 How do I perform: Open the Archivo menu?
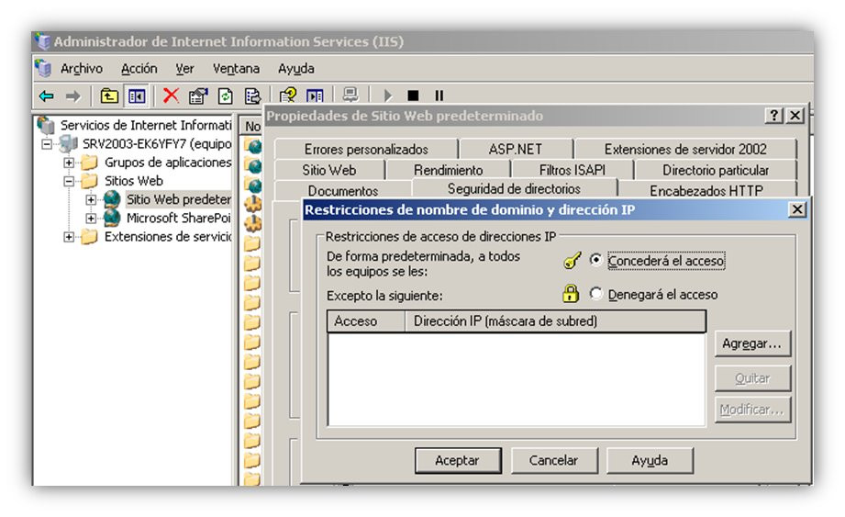pyautogui.click(x=82, y=69)
